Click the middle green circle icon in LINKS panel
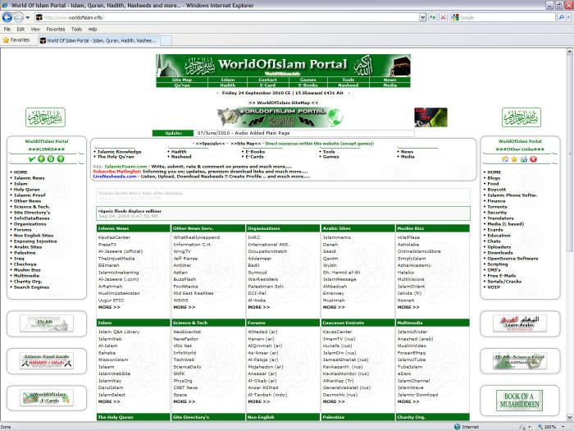This screenshot has width=574, height=431. [x=51, y=158]
